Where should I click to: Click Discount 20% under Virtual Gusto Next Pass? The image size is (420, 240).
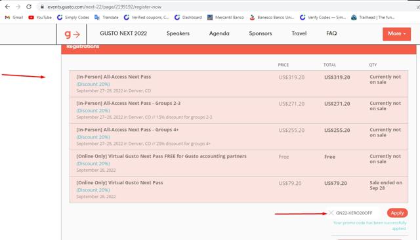point(93,190)
